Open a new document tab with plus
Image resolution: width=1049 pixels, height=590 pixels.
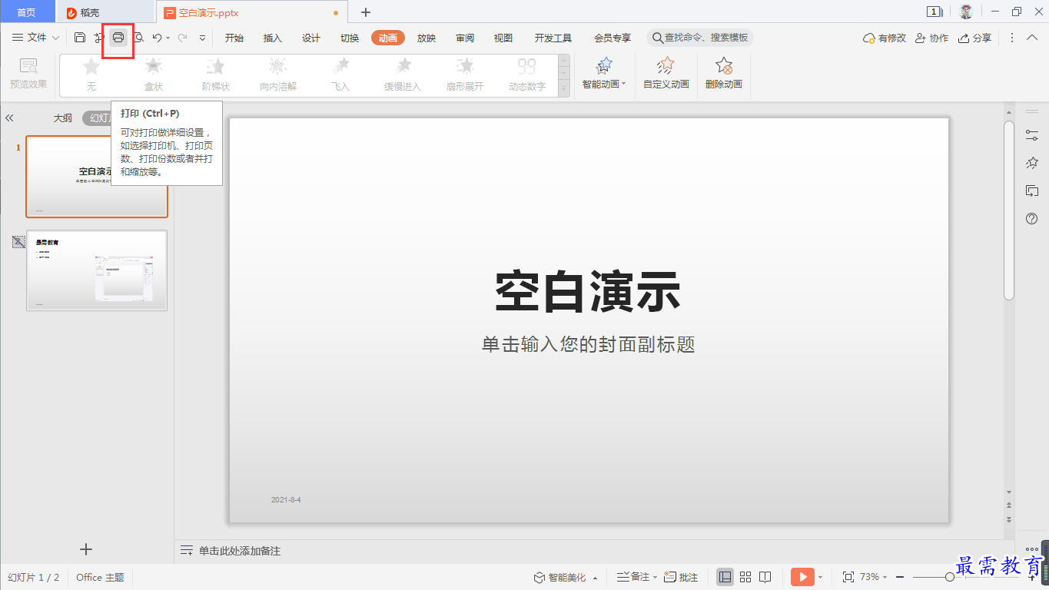[x=366, y=12]
